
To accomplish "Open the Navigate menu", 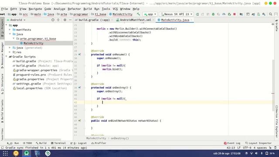I will [35, 9].
